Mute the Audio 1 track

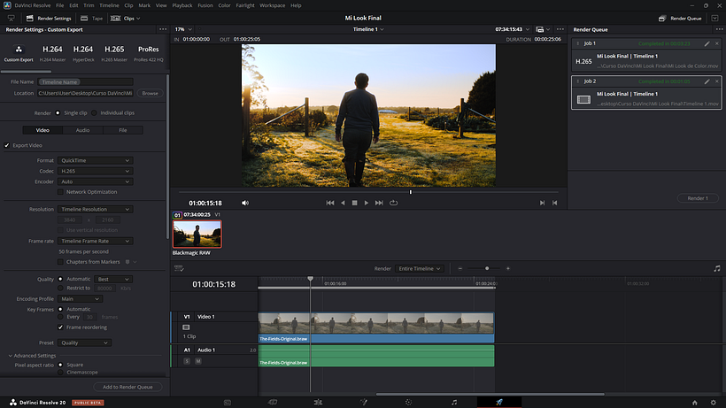pyautogui.click(x=197, y=361)
